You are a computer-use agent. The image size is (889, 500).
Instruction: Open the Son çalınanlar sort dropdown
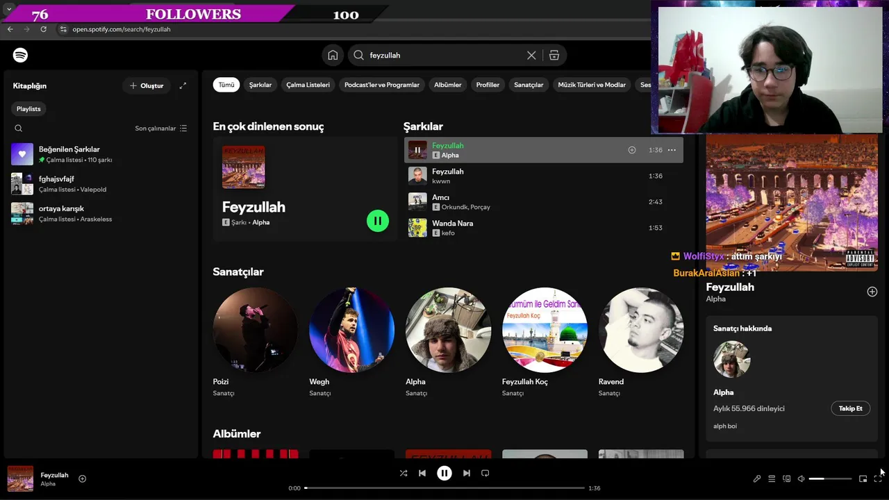pos(161,128)
